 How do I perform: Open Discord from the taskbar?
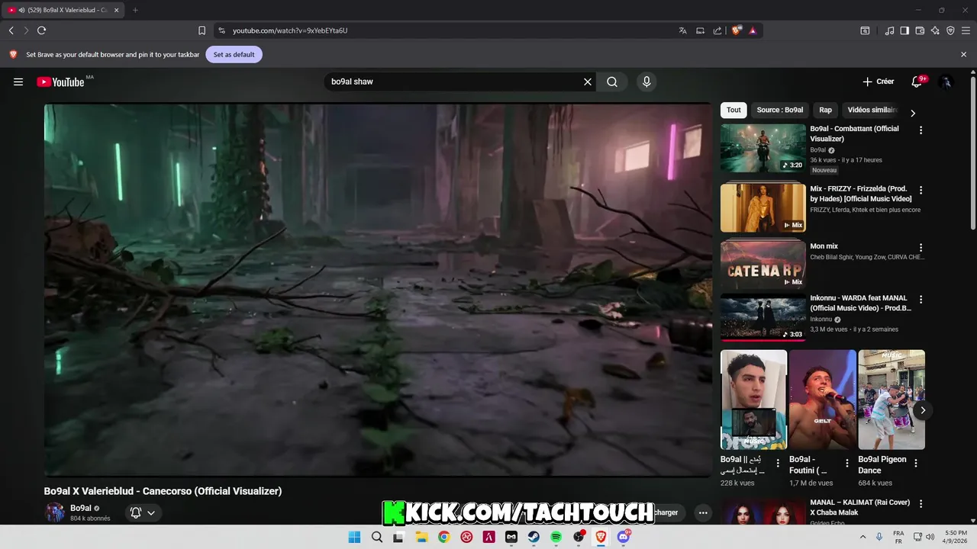tap(624, 537)
